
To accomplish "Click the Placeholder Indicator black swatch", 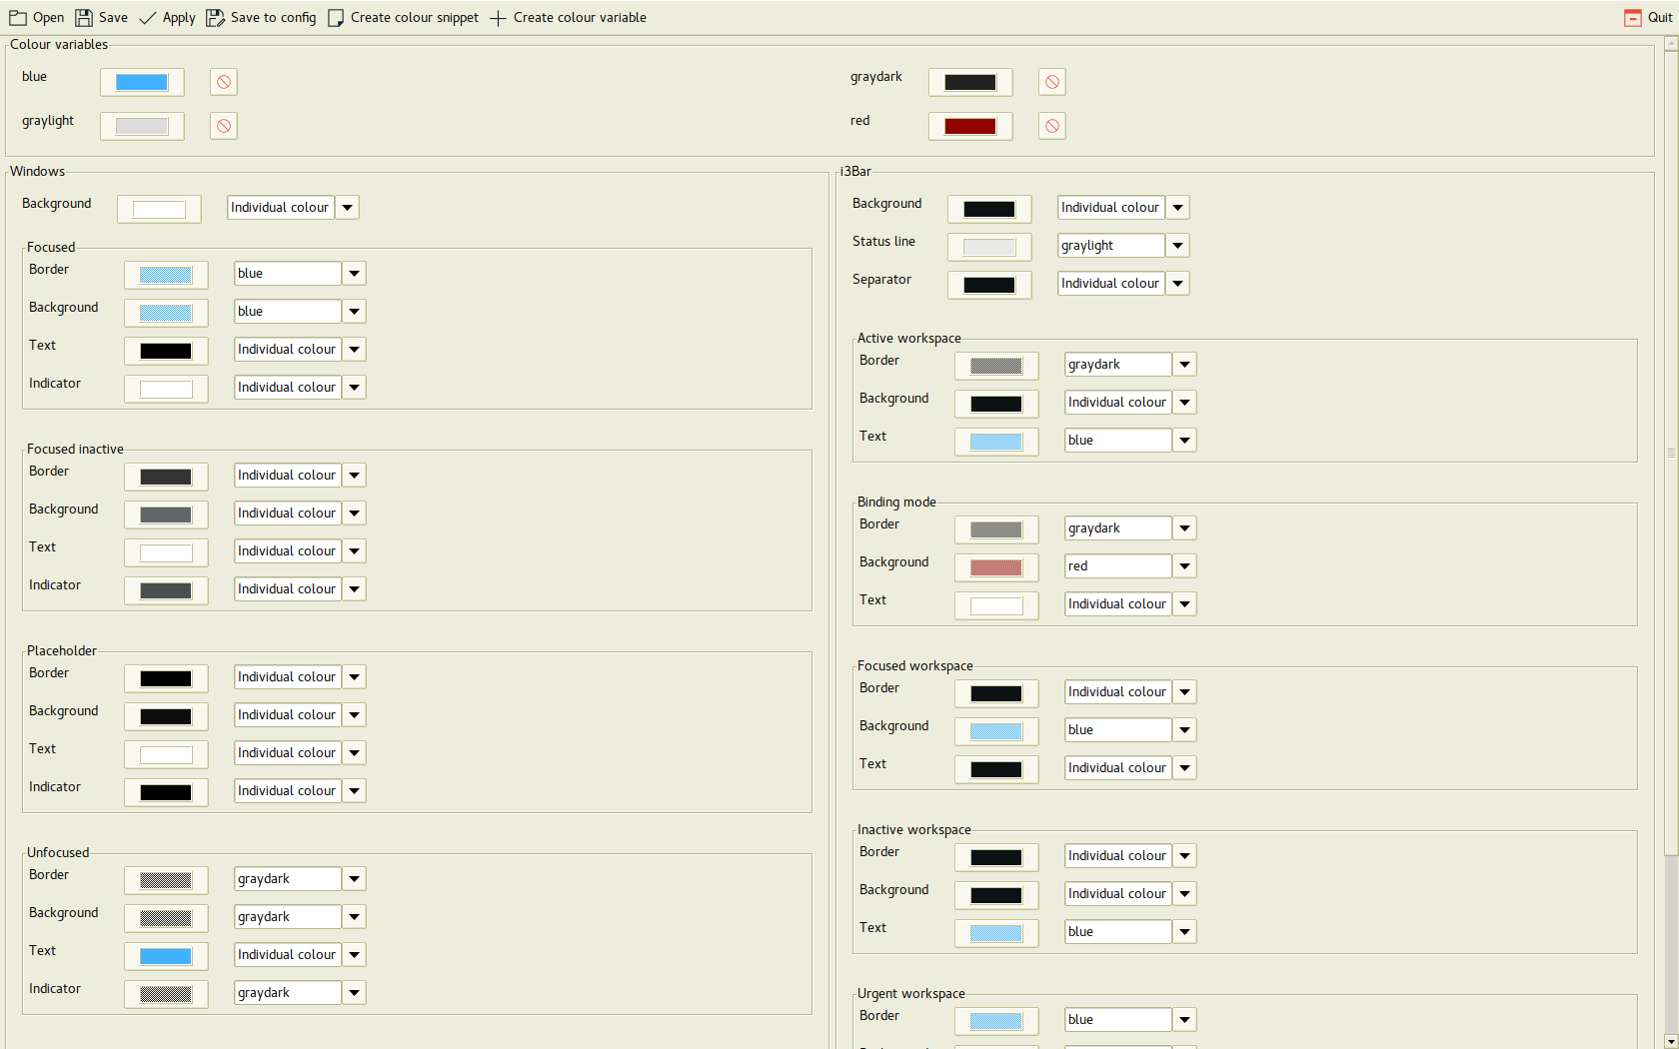I will pos(166,792).
